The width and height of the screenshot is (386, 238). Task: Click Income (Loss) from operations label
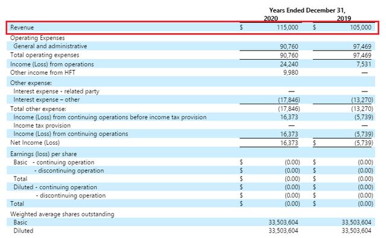coord(52,64)
